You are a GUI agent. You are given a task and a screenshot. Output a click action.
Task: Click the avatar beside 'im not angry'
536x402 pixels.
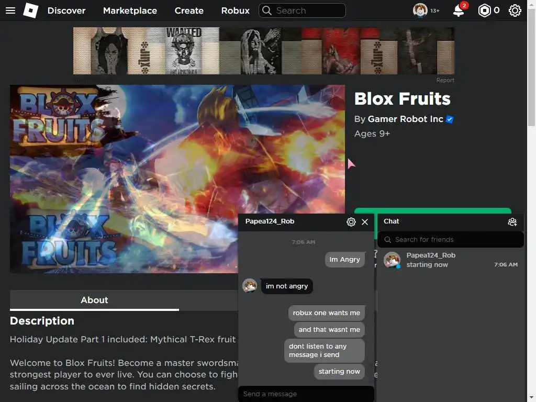click(250, 285)
